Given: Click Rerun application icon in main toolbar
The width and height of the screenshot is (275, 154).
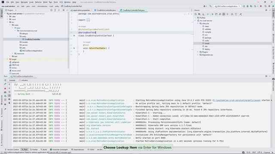Looking at the screenshot, I should point(244,6).
